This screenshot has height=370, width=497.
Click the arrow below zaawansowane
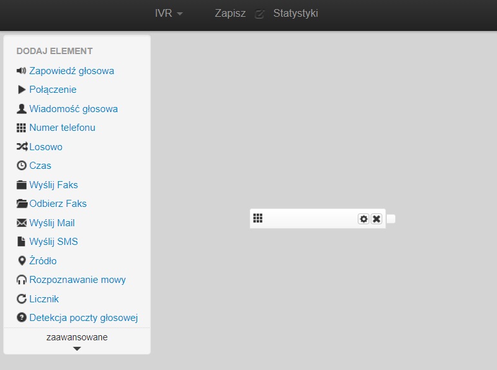coord(77,349)
